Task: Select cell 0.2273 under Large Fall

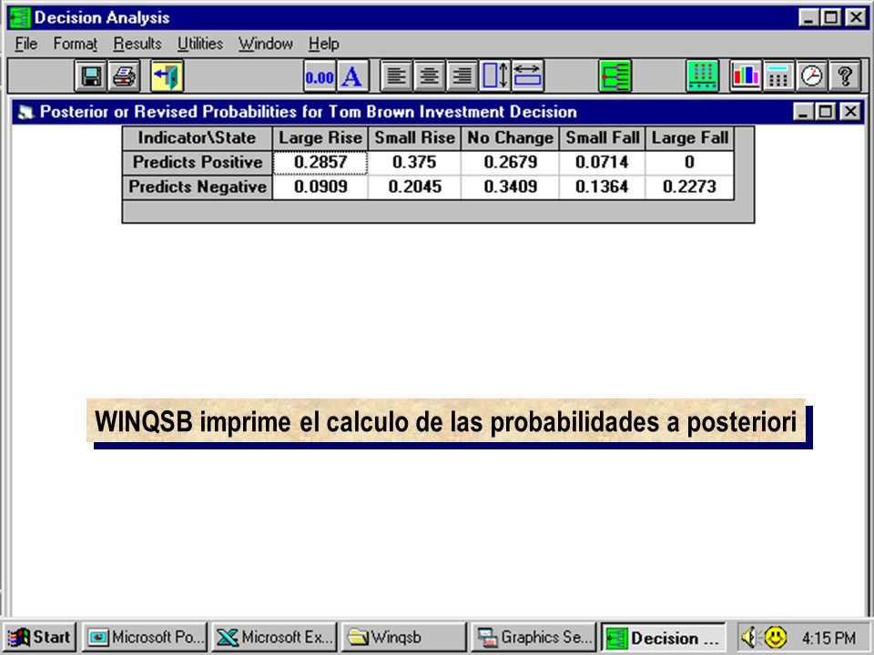Action: [689, 187]
